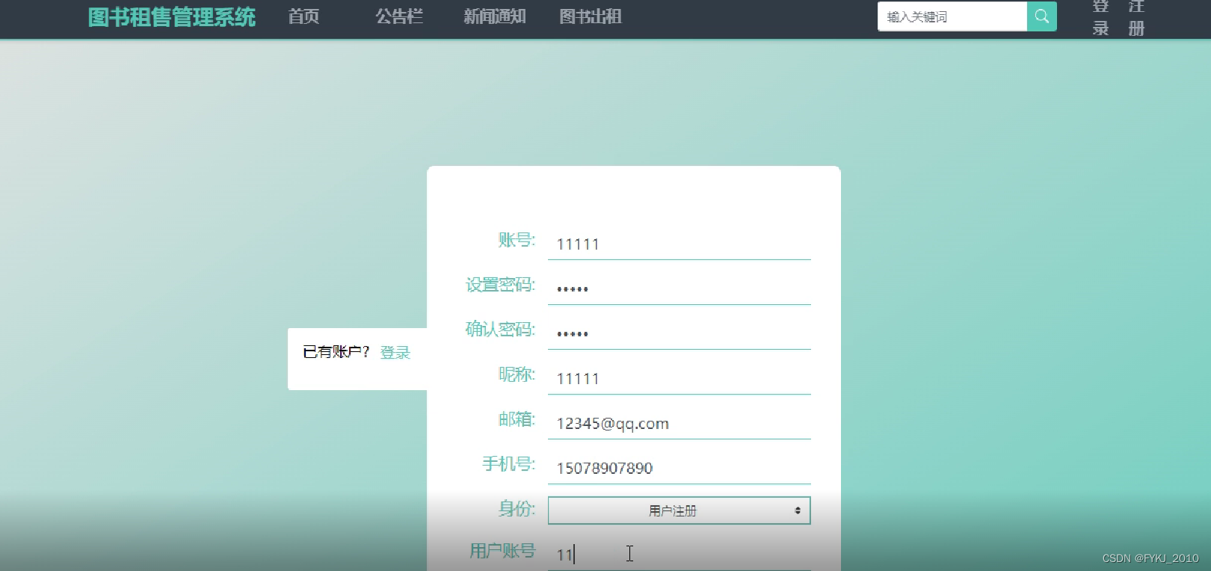Open the 图书出租 menu item
1211x571 pixels.
coord(590,16)
